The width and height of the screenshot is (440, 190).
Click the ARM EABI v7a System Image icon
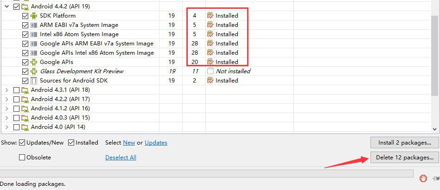pyautogui.click(x=34, y=25)
